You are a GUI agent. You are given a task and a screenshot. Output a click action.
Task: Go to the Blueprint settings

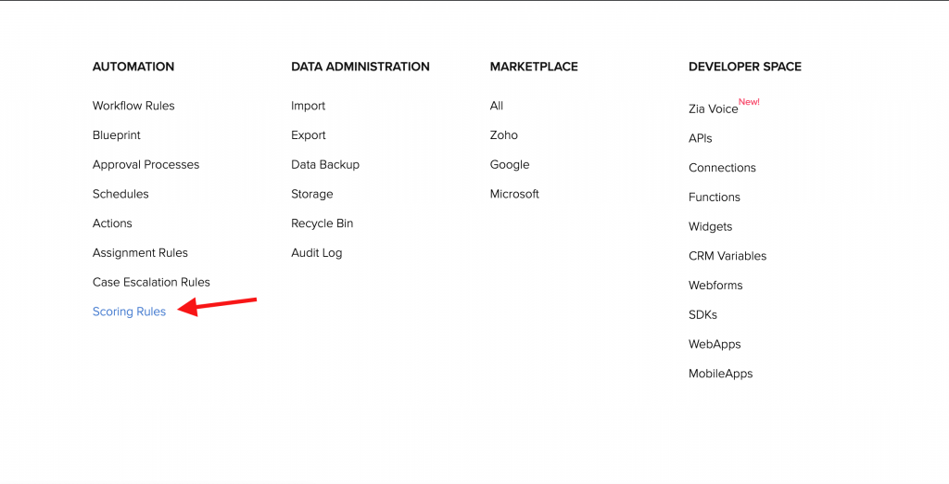pyautogui.click(x=117, y=135)
